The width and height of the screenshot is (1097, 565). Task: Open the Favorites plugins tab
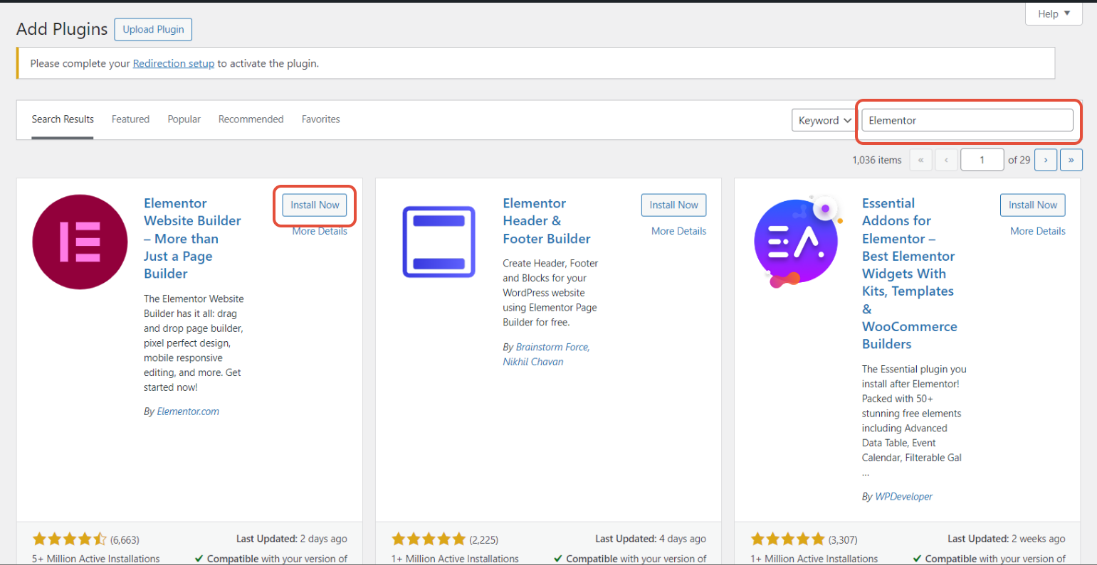coord(320,119)
